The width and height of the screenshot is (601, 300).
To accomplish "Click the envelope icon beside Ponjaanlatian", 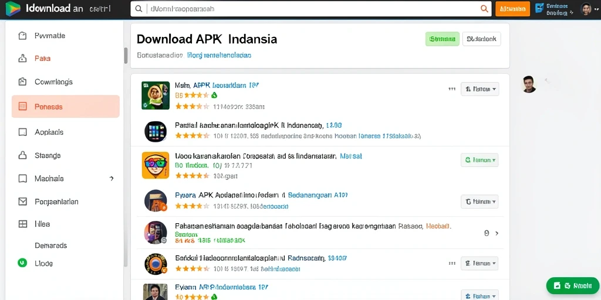I will 23,202.
